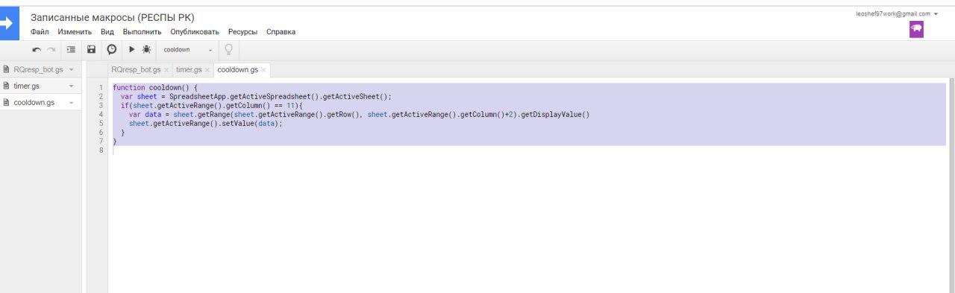Open the Файл menu
This screenshot has height=293, width=955.
coord(40,32)
